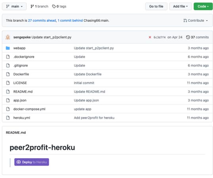This screenshot has height=178, width=213.
Task: Click the pull request icon beside Contribute
Action: click(x=185, y=21)
